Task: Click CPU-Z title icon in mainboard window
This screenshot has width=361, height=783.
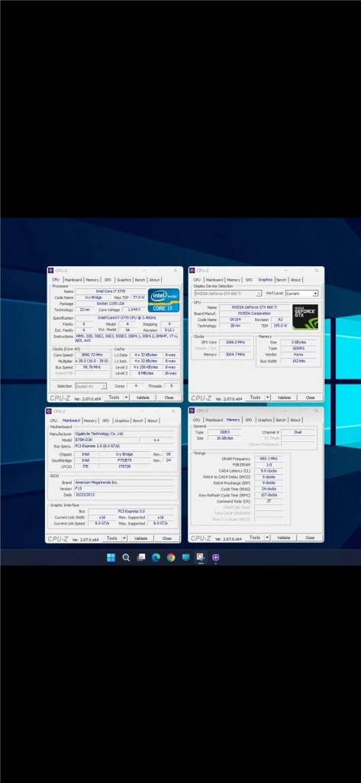Action: (x=49, y=411)
